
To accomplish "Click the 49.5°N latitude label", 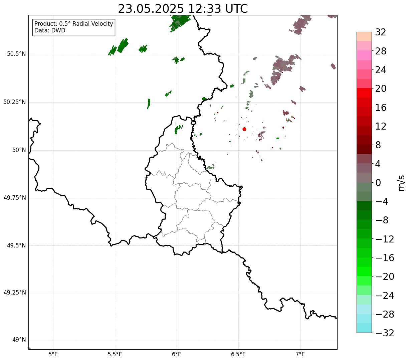I will tap(16, 245).
